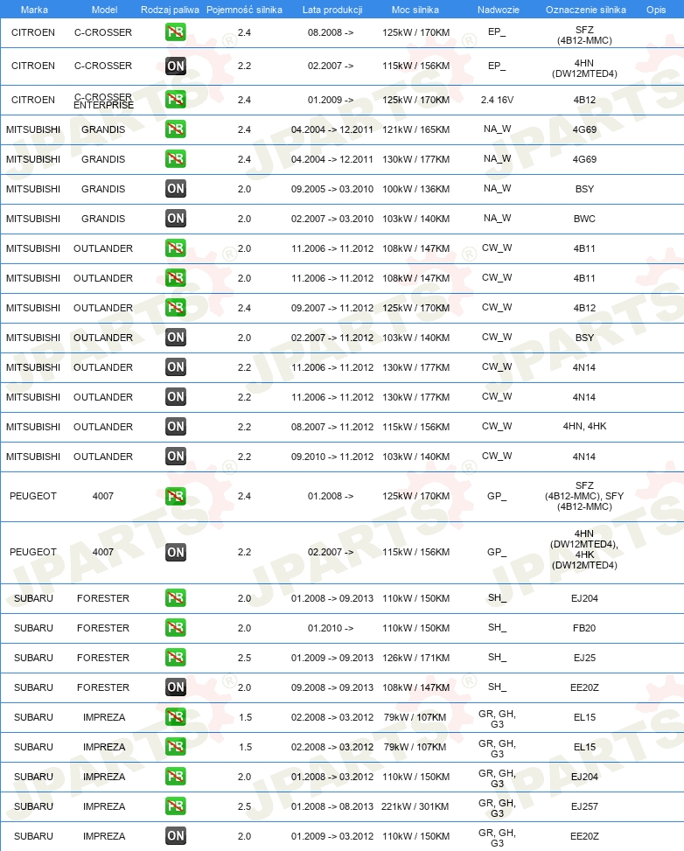Select Citroen 'SFZ (4B12-MMC)' engine code cell

tap(584, 35)
